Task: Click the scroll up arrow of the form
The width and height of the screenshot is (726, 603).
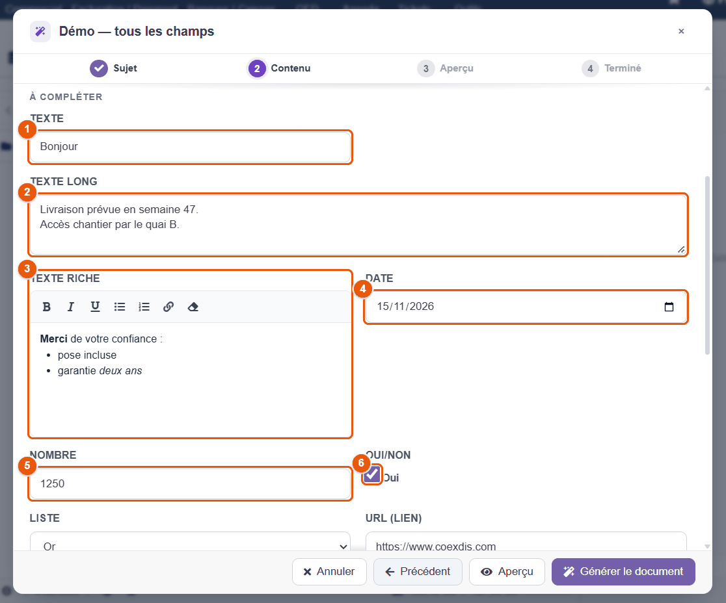Action: 707,88
